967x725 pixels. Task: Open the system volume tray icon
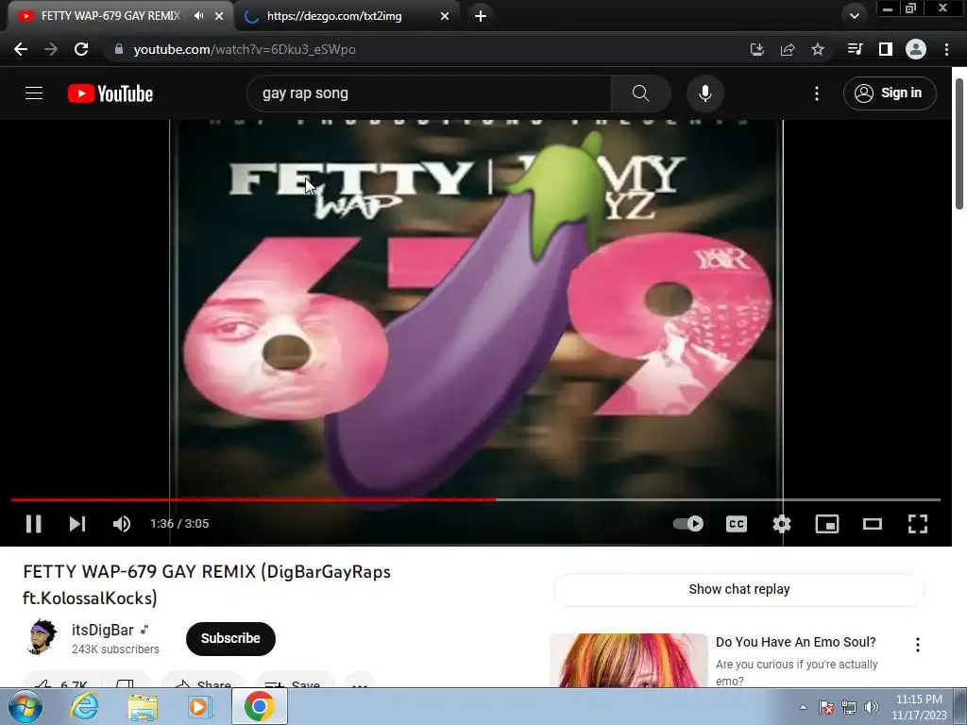tap(872, 707)
